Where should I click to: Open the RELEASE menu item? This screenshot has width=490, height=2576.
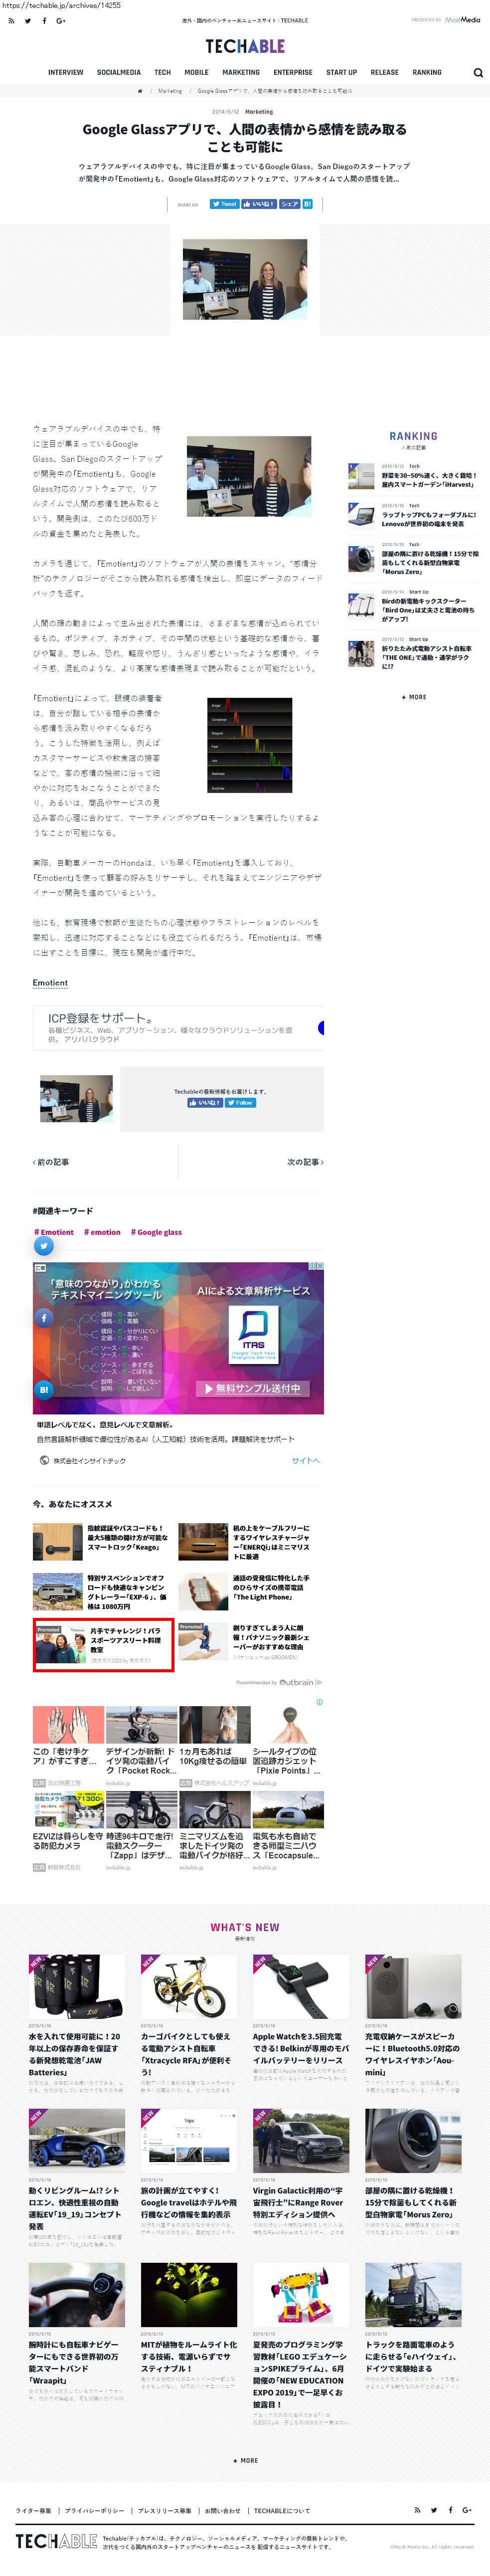(x=385, y=72)
